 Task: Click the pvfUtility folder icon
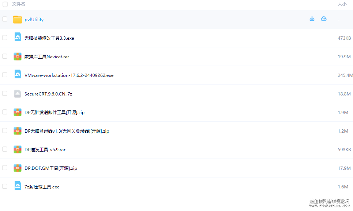[x=17, y=20]
